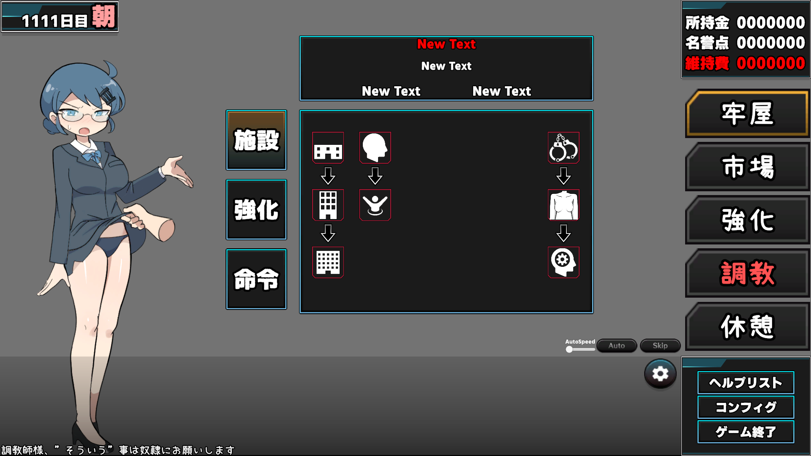Select the large grid building icon
Screen dimensions: 811x456
(328, 262)
